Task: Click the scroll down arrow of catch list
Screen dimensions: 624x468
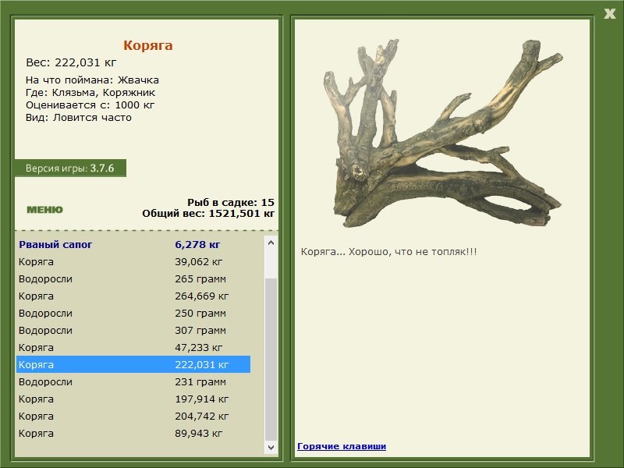Action: pyautogui.click(x=271, y=447)
